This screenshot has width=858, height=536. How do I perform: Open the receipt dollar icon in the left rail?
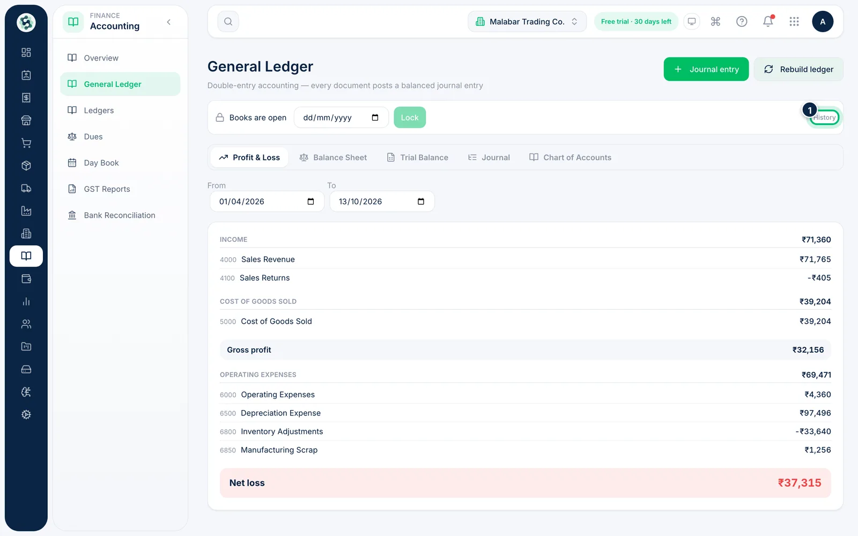[x=26, y=98]
